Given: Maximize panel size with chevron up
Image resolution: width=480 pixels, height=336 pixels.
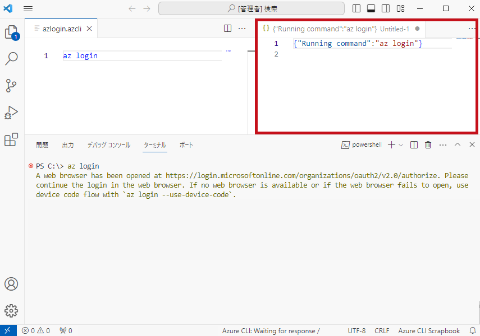Looking at the screenshot, I should 458,145.
